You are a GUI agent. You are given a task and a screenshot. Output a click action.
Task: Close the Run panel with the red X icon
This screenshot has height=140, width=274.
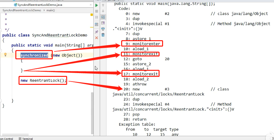point(97,38)
